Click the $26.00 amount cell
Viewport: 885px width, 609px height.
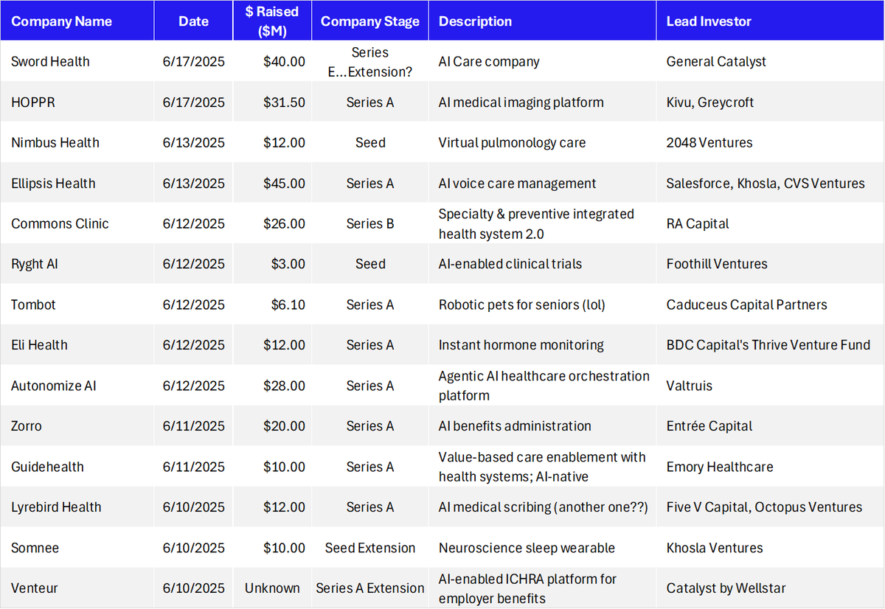pos(272,223)
